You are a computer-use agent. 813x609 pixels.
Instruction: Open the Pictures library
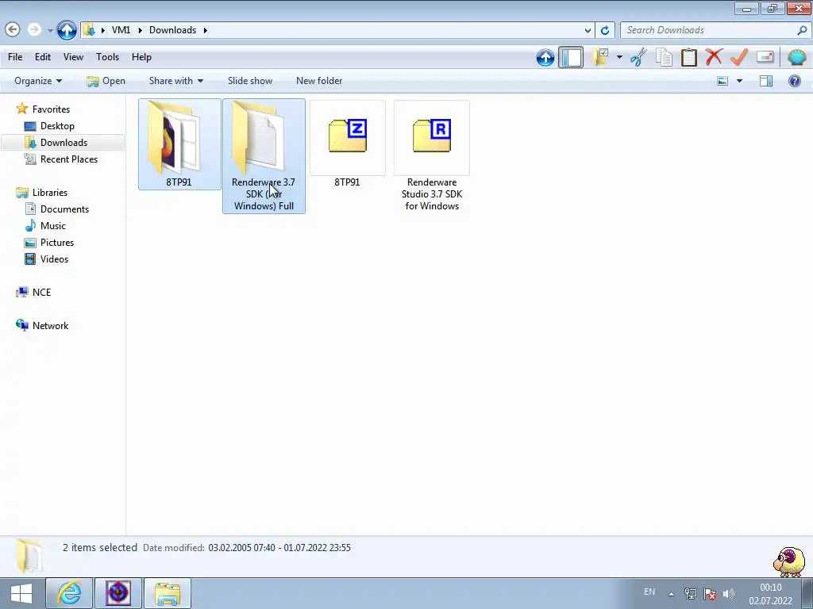(x=57, y=243)
